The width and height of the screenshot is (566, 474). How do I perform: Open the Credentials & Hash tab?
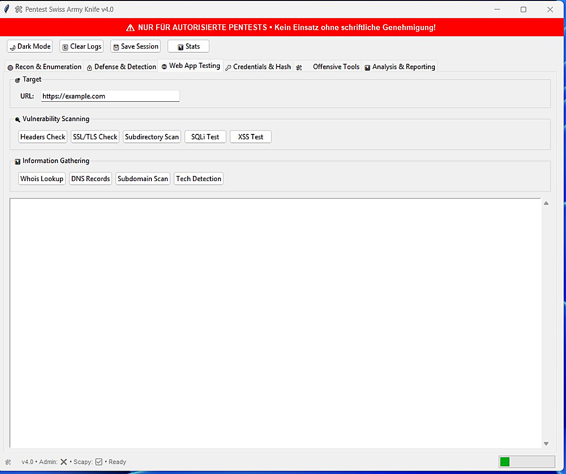point(258,67)
